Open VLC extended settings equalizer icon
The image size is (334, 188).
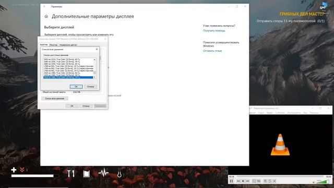[259, 181]
